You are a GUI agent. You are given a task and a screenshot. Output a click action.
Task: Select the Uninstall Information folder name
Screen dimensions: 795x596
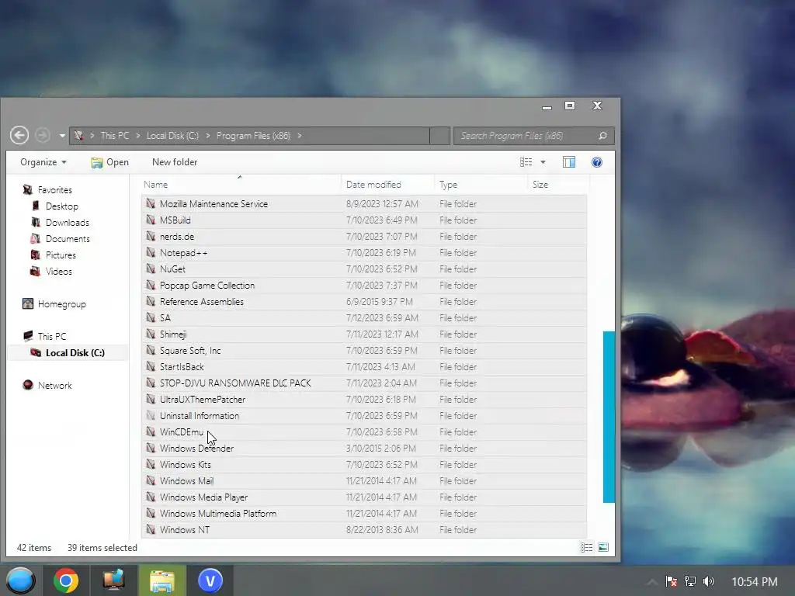pos(200,416)
